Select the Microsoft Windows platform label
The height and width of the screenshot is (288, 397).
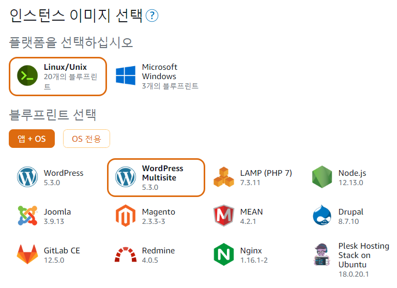(x=160, y=72)
